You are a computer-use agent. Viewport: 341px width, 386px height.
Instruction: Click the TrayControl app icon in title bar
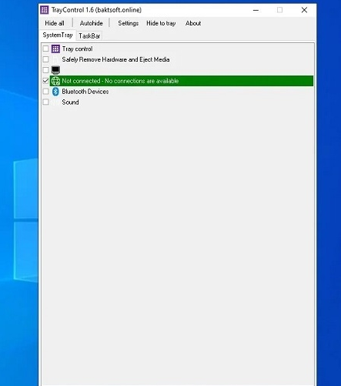[x=45, y=10]
